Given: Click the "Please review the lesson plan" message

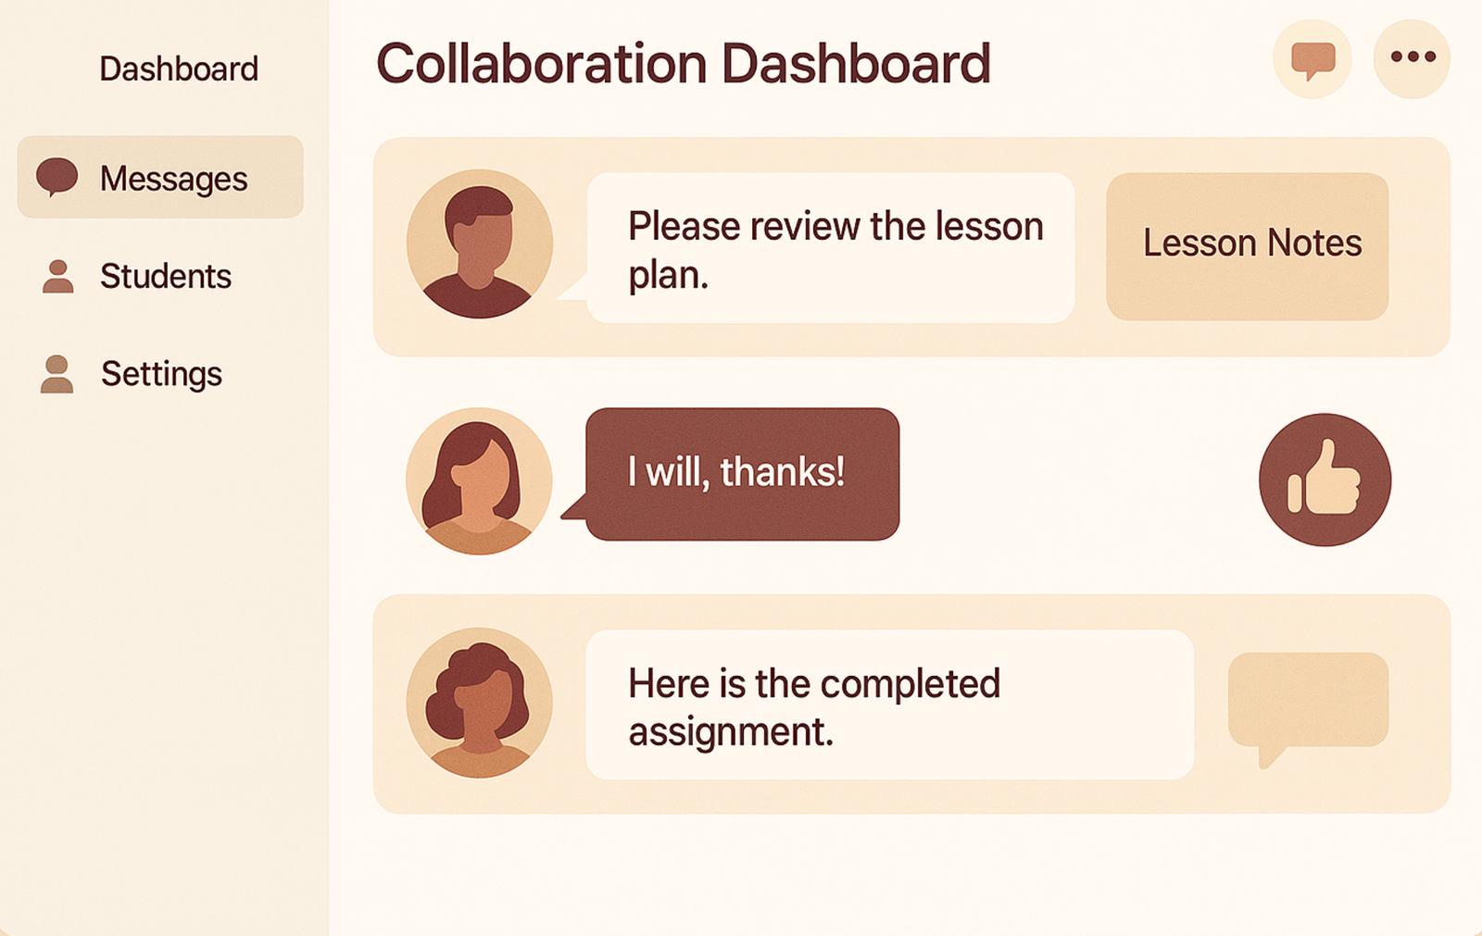Looking at the screenshot, I should pos(831,248).
